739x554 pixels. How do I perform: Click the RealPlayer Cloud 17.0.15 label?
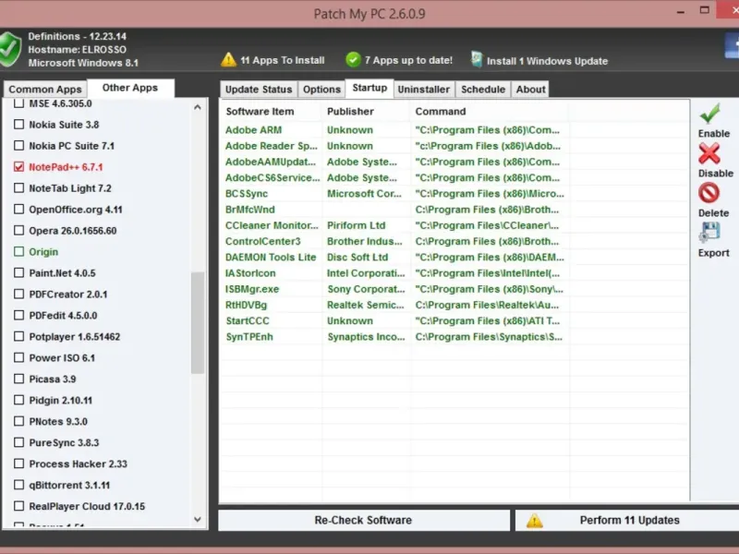pos(87,506)
